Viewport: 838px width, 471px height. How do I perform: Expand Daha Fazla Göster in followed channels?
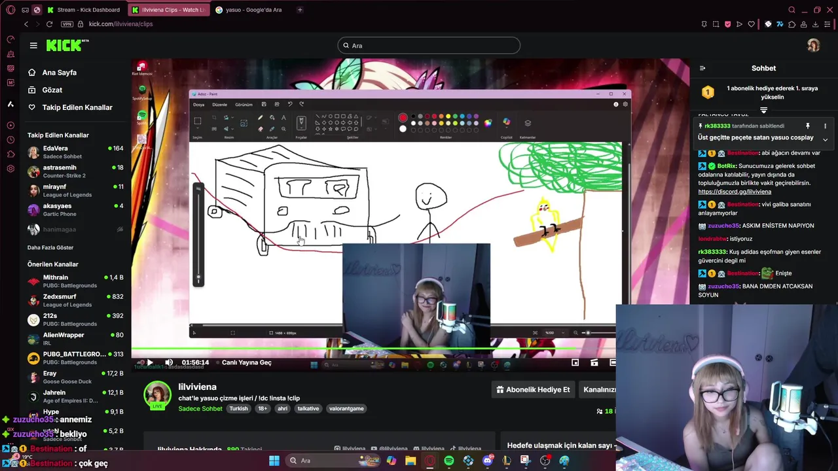tap(50, 247)
